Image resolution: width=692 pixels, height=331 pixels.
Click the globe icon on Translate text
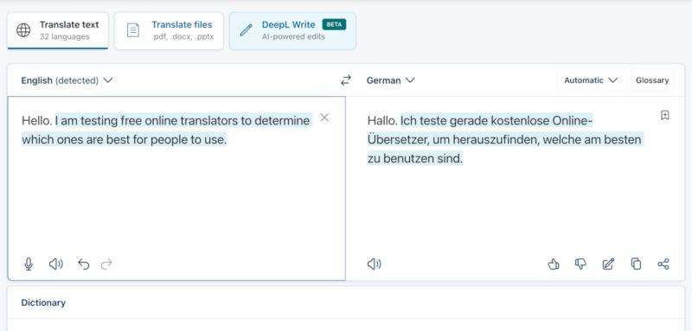click(x=23, y=30)
